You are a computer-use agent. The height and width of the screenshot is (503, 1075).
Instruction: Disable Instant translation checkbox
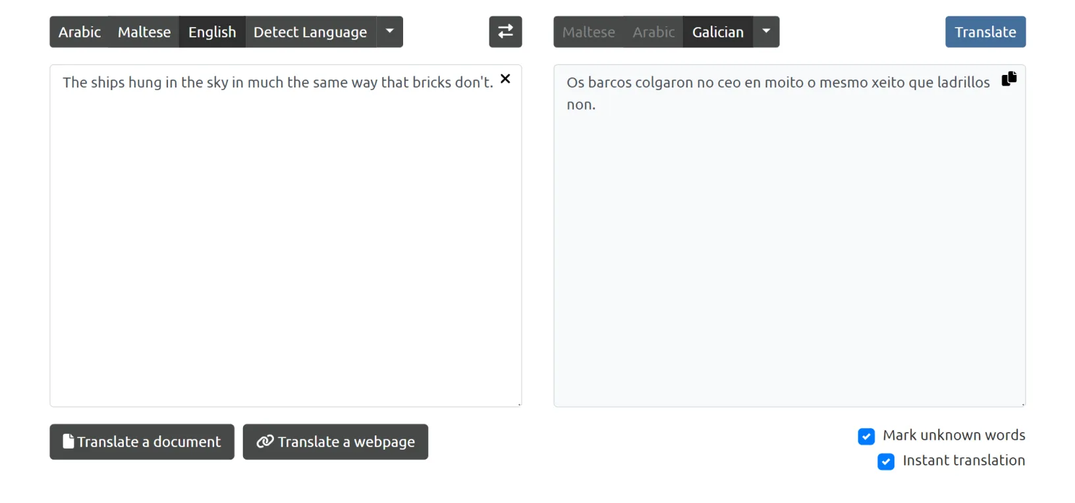[886, 461]
